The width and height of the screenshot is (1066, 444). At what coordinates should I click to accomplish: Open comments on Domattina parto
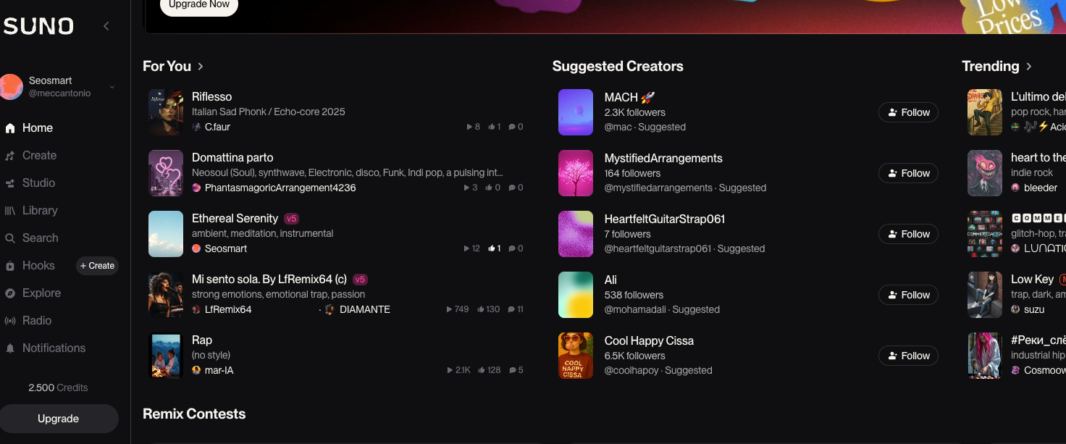click(512, 188)
